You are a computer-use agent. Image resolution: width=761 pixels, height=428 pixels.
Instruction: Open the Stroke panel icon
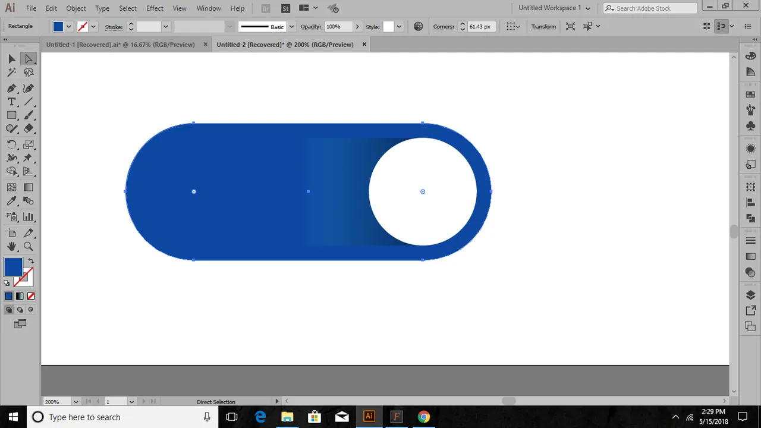tap(750, 241)
